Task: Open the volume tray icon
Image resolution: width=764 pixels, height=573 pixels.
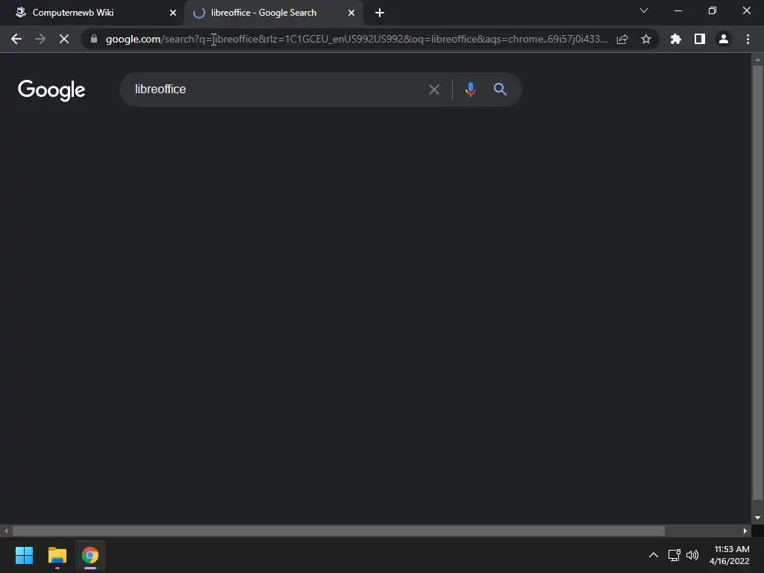Action: coord(692,555)
